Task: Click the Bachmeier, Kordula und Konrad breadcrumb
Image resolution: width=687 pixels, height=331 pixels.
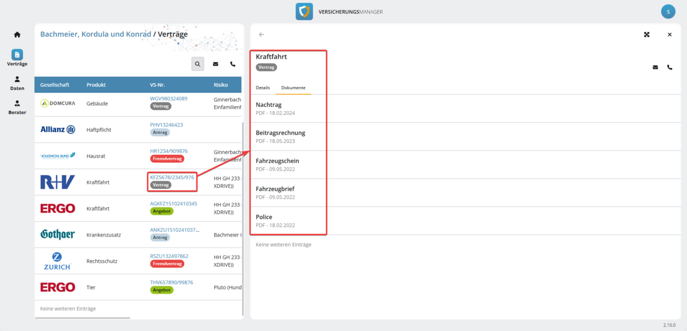Action: [x=96, y=34]
